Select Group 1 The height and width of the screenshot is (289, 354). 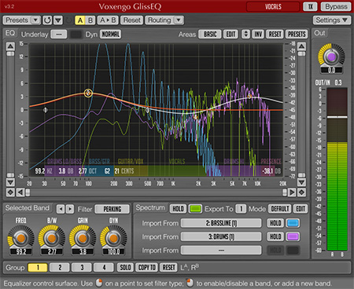coord(38,268)
